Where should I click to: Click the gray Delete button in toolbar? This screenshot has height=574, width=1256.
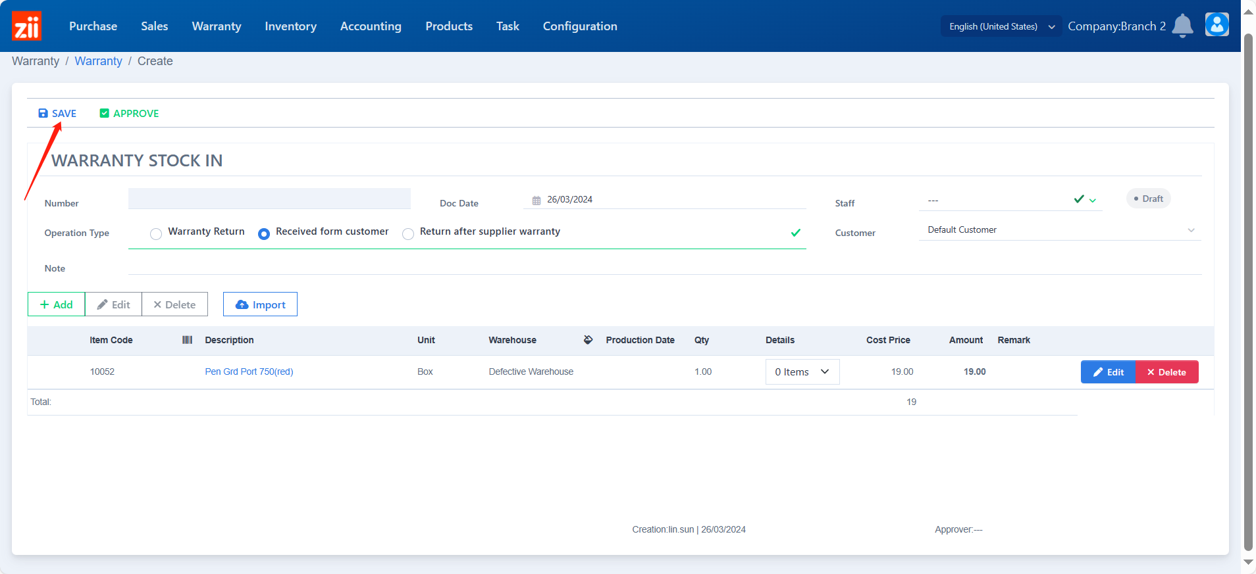(174, 304)
